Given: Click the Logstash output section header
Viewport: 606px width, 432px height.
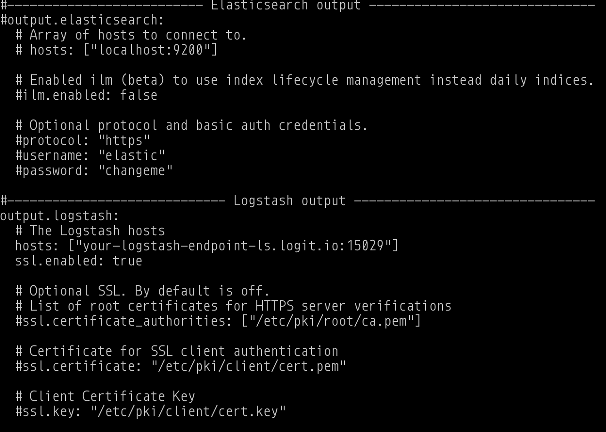Looking at the screenshot, I should click(289, 200).
